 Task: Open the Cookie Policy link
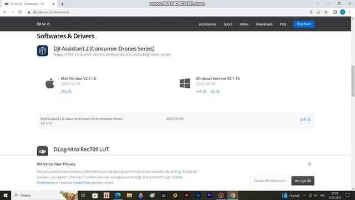pyautogui.click(x=83, y=183)
